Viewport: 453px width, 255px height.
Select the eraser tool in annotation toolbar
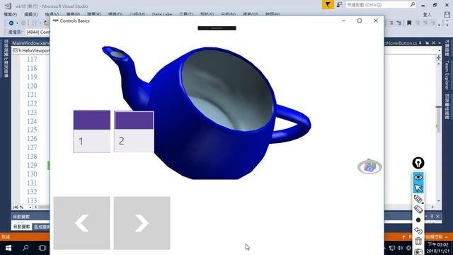tap(418, 210)
